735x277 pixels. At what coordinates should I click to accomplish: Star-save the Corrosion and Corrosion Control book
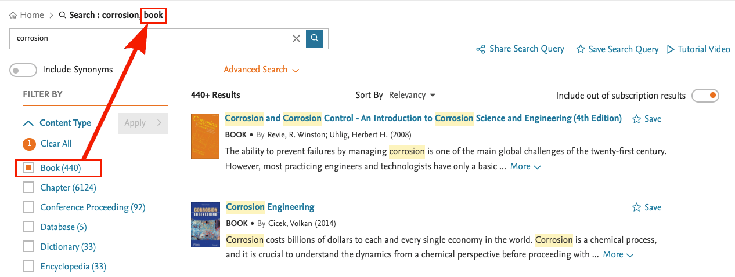coord(637,119)
